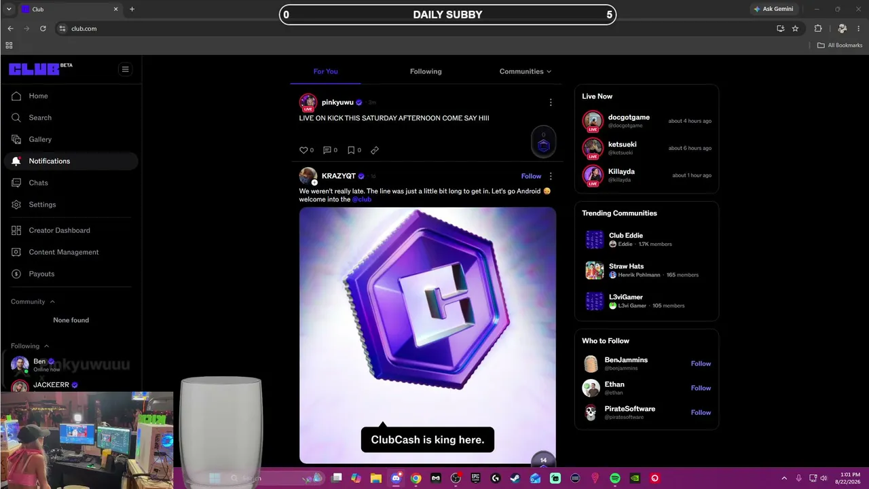The image size is (869, 489).
Task: Show hidden system tray icons
Action: pos(784,478)
